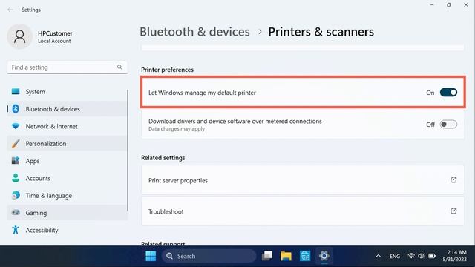Click the Network wifi icon in sidebar
The width and height of the screenshot is (475, 267).
click(16, 126)
